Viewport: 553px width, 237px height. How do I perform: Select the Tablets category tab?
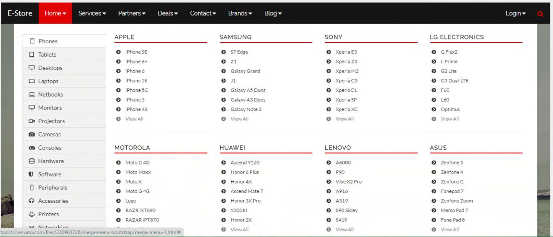click(x=64, y=54)
